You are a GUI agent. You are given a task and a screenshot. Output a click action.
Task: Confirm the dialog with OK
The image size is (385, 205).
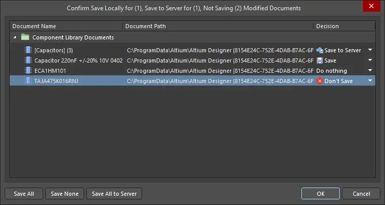[x=320, y=194]
